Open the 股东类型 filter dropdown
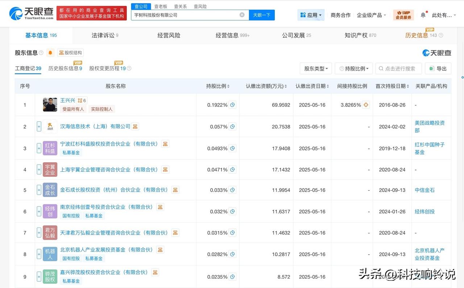Viewport: 464px width, 288px height. click(x=316, y=68)
